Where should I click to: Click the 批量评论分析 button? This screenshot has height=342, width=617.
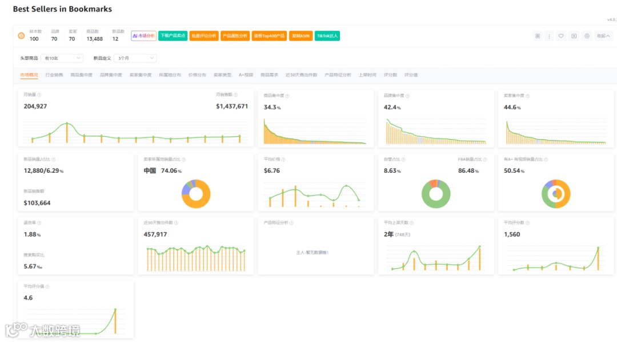tap(204, 36)
